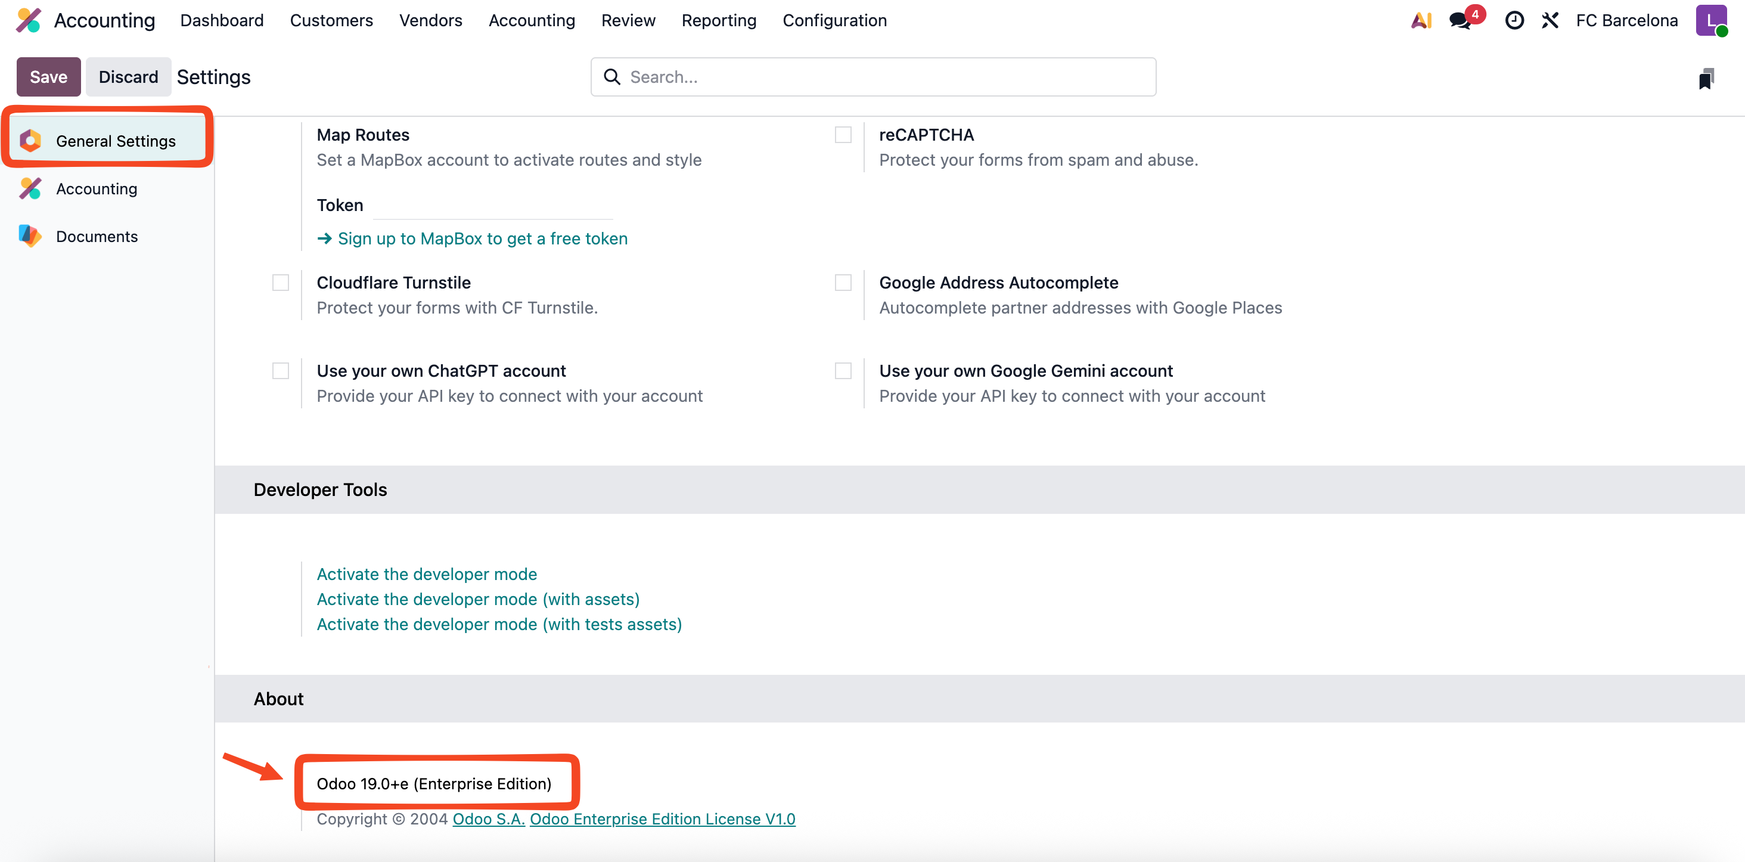The height and width of the screenshot is (862, 1745).
Task: Click Activate the developer mode link
Action: point(426,574)
